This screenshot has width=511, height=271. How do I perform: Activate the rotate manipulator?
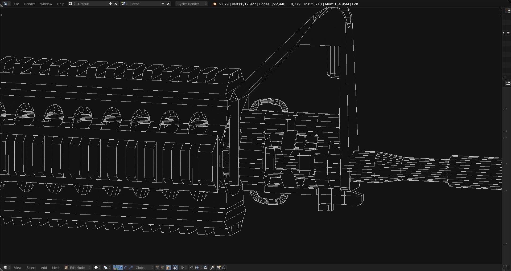pos(125,268)
